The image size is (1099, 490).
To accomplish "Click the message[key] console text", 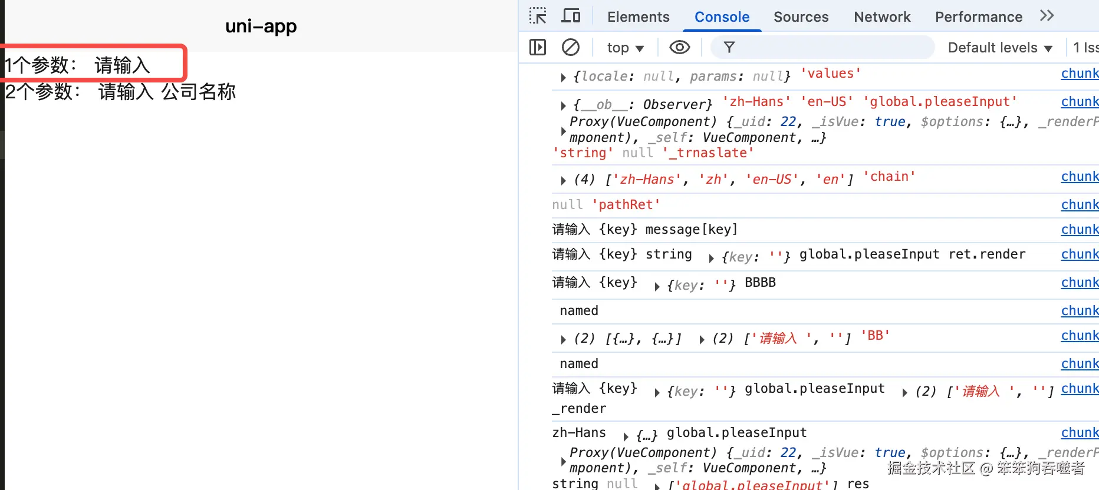I will pos(691,230).
